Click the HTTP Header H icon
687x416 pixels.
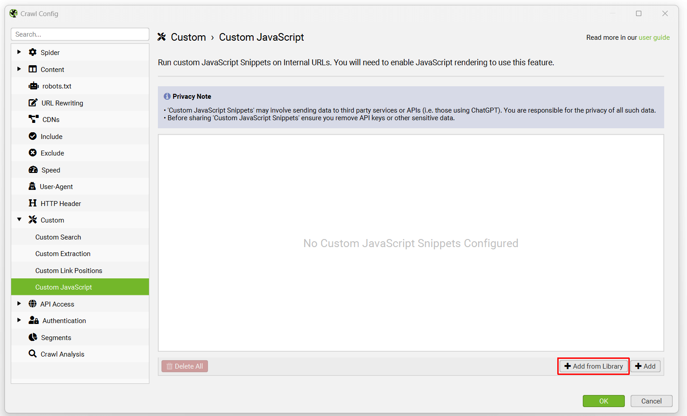tap(33, 203)
